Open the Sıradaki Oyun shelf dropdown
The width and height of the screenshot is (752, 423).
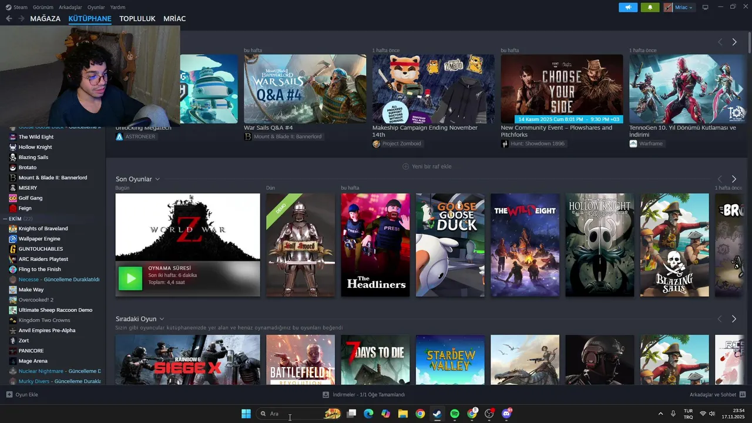pos(162,319)
